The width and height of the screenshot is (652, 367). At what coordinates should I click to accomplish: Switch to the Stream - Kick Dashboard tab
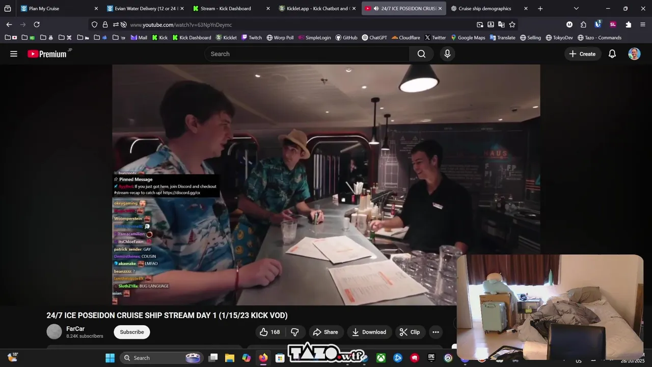tap(231, 8)
